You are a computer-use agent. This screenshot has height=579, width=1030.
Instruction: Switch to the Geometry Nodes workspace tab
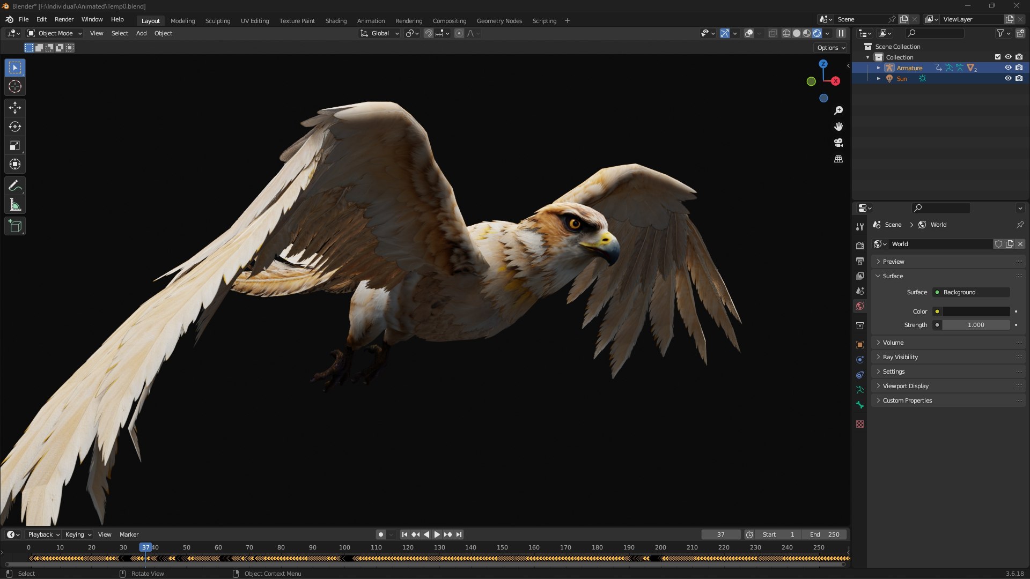pos(499,21)
